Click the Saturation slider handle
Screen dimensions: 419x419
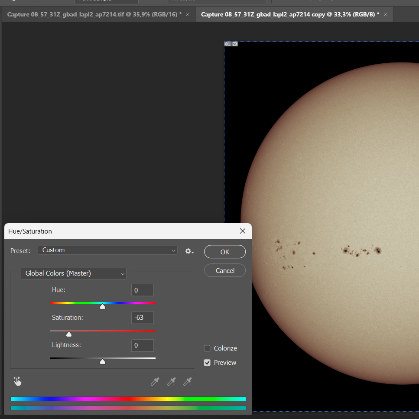pyautogui.click(x=68, y=334)
